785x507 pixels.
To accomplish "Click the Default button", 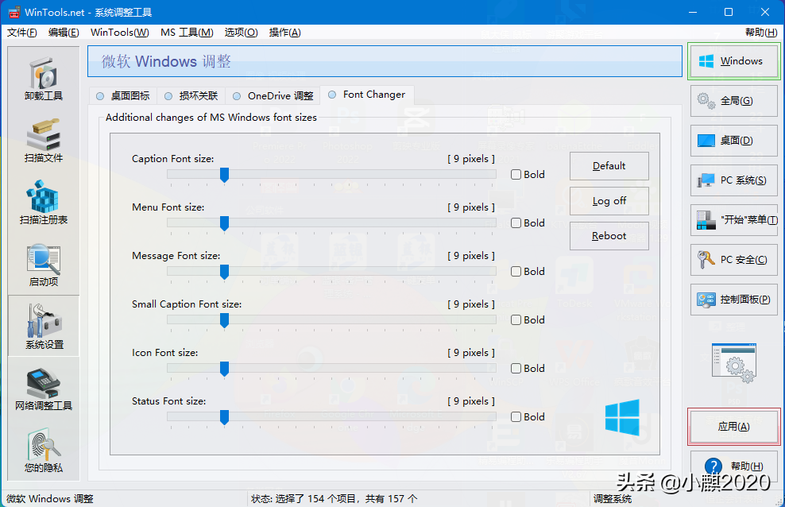I will click(609, 166).
